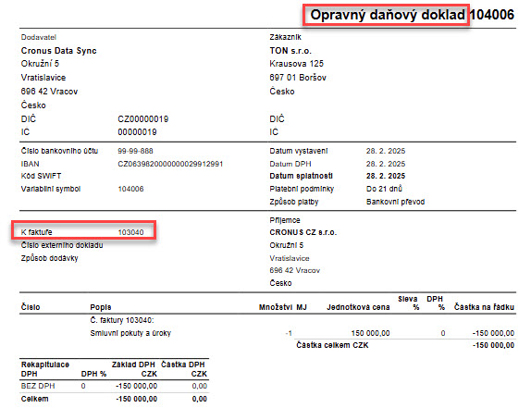Screen dimensions: 531x420
Task: Click 'Bankovní převod' payment method
Action: click(x=395, y=202)
